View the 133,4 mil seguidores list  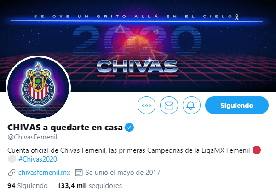click(90, 186)
